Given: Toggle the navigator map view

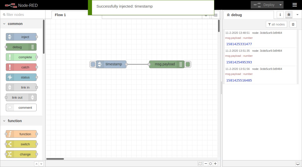Looking at the screenshot, I should tap(200, 164).
